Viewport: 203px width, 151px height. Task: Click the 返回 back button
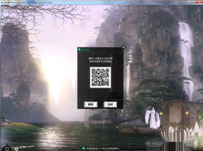(110, 105)
